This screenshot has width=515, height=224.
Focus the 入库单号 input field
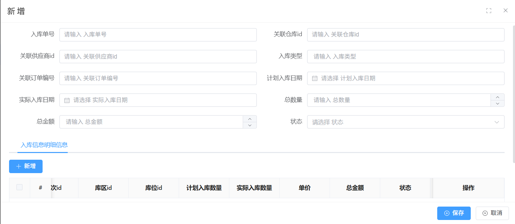point(158,34)
